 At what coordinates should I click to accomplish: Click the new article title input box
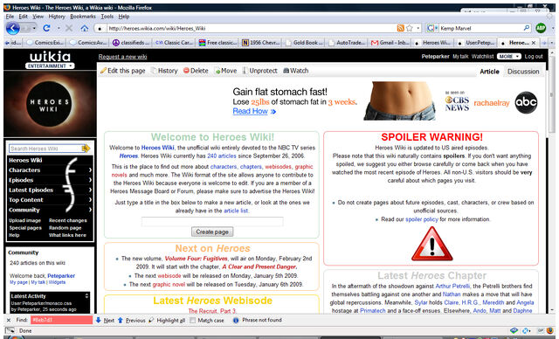pos(212,221)
